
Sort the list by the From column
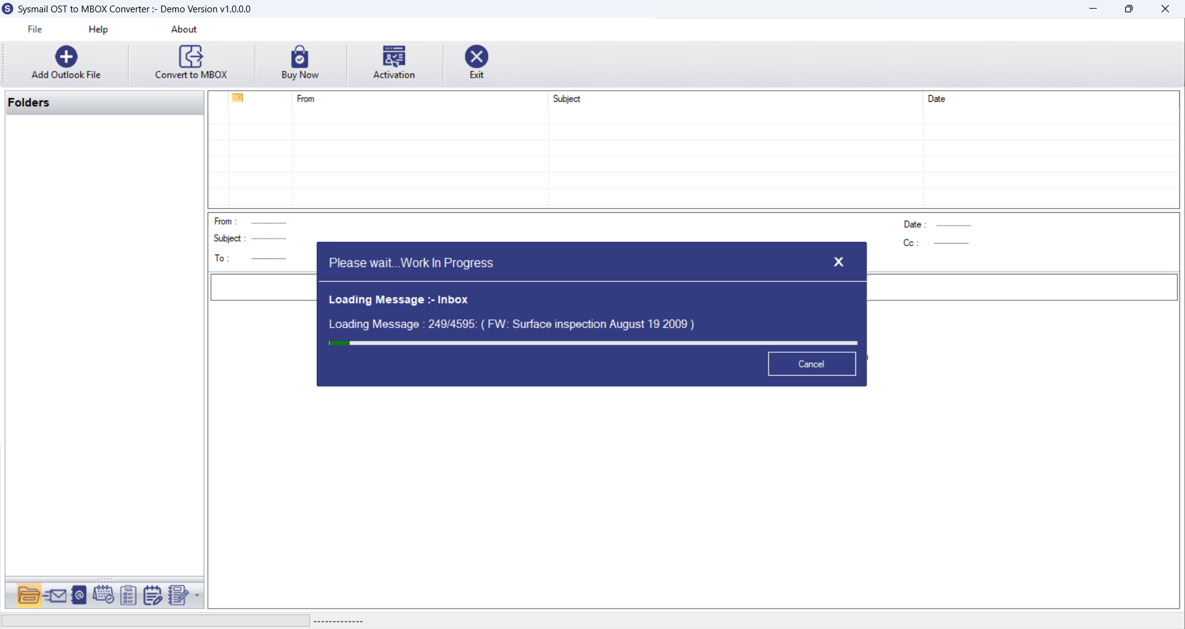(420, 99)
